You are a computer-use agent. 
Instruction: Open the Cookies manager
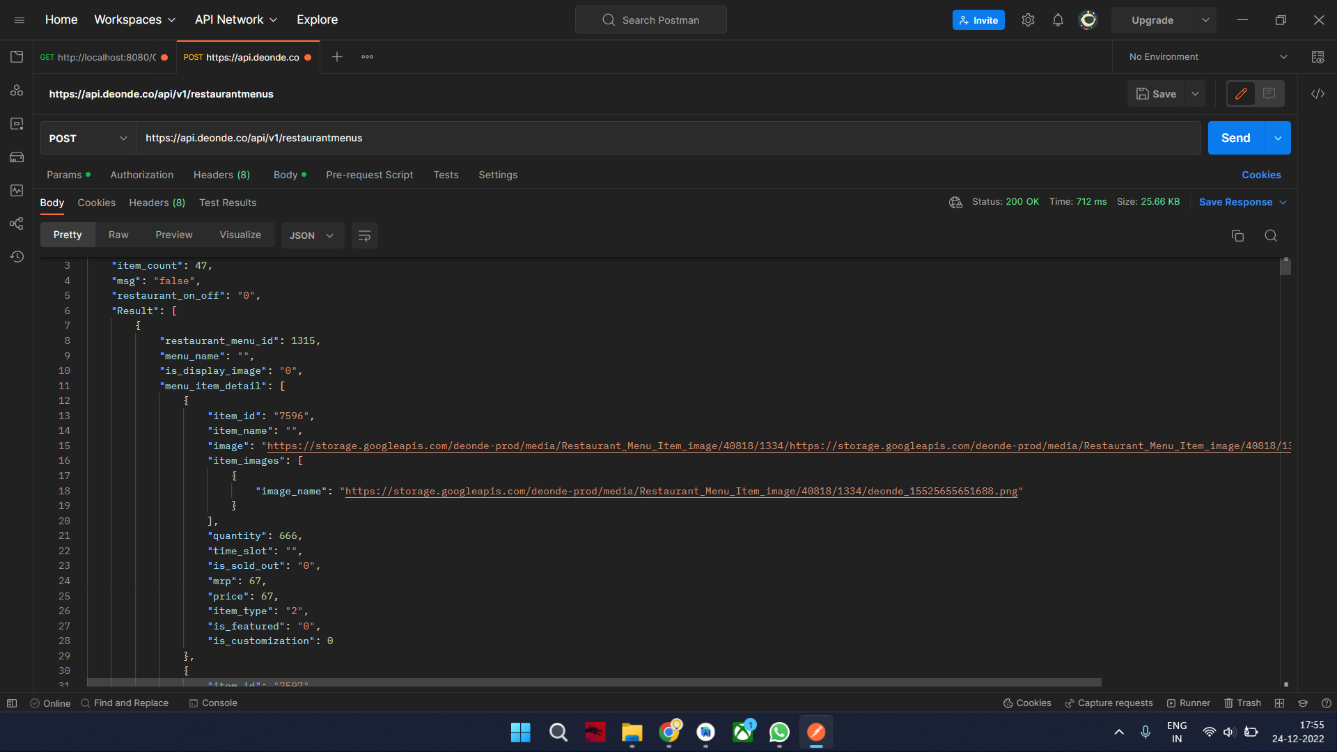pos(1261,175)
